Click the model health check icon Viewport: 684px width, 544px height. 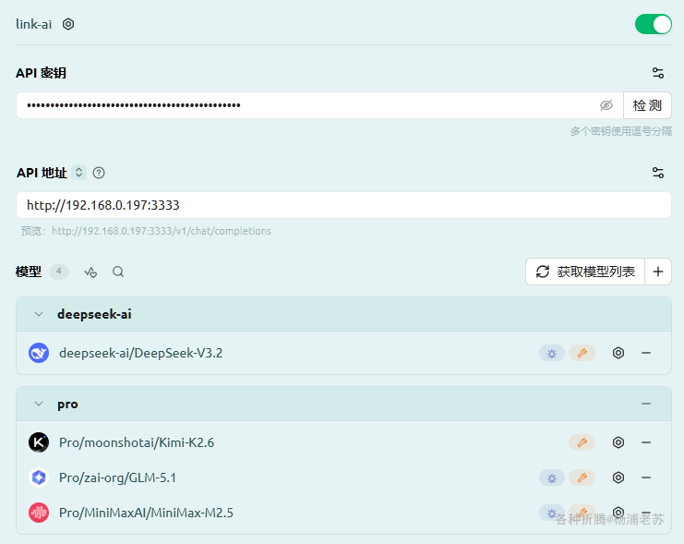[90, 272]
